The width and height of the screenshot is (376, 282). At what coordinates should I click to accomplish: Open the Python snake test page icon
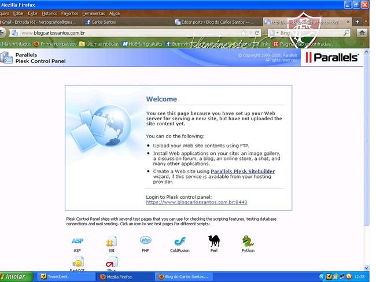coord(248,242)
